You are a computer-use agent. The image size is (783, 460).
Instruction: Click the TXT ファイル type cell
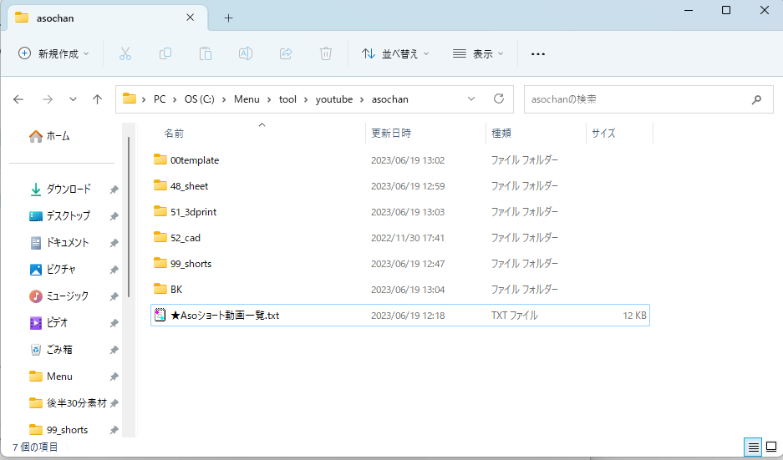coord(515,316)
